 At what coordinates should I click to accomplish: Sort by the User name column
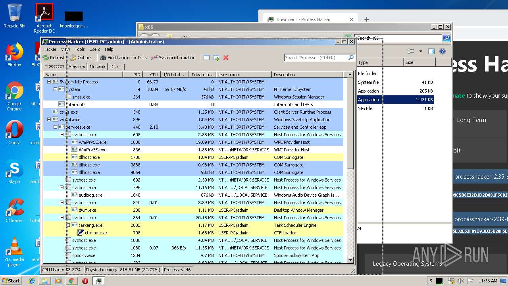point(243,75)
